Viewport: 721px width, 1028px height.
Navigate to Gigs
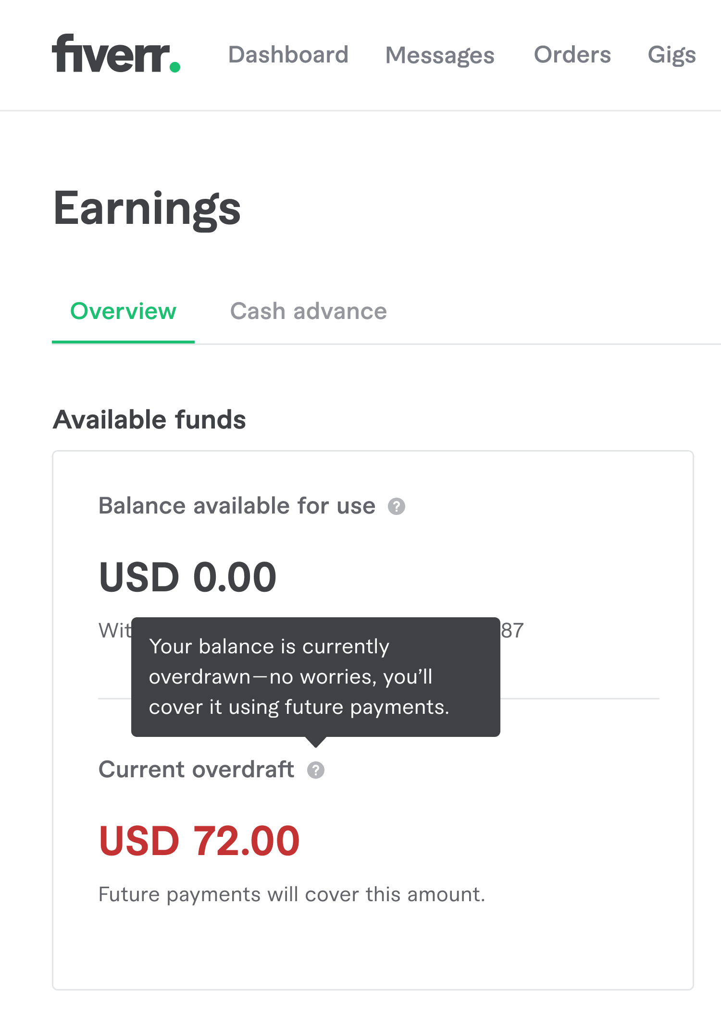671,54
